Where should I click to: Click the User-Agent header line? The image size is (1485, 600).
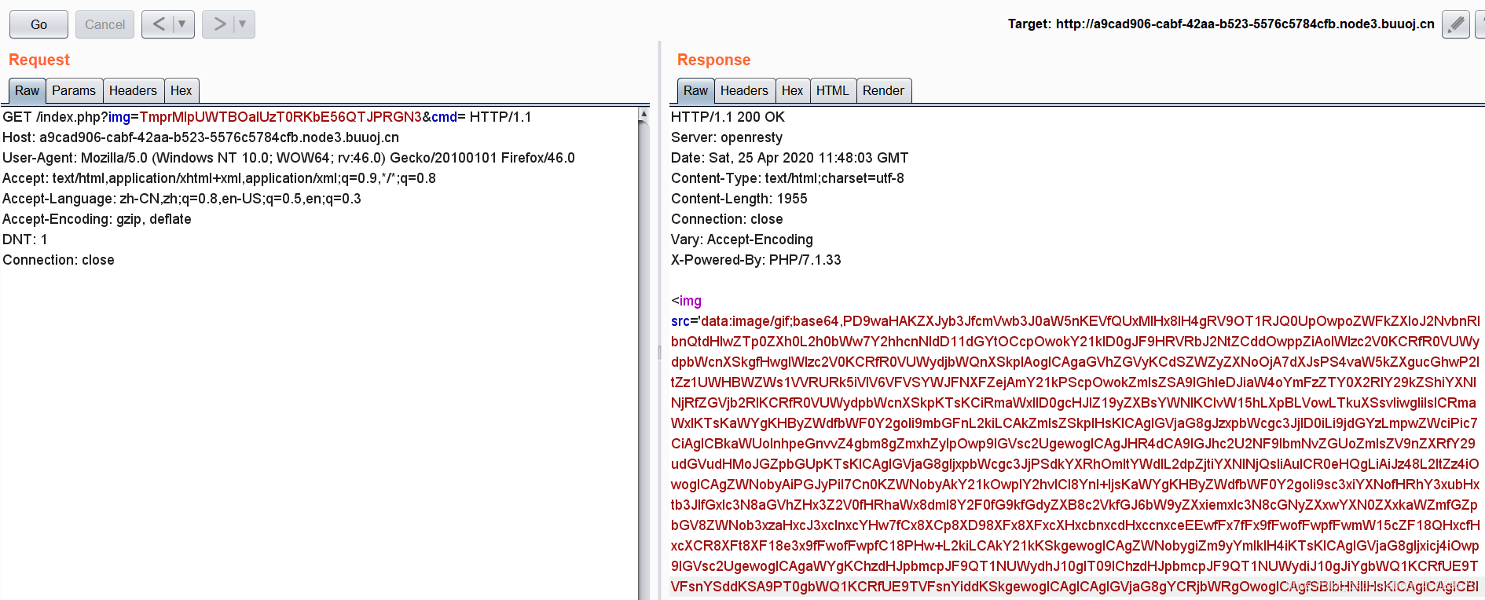(x=288, y=158)
